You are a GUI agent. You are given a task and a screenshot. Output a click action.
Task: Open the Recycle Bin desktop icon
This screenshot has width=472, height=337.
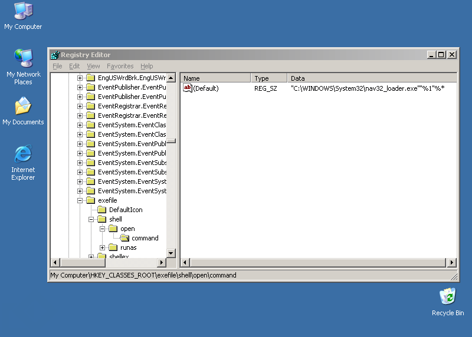click(448, 302)
